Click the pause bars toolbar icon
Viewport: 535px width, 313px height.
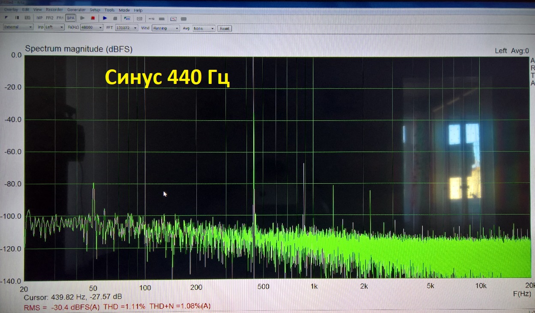click(x=17, y=18)
